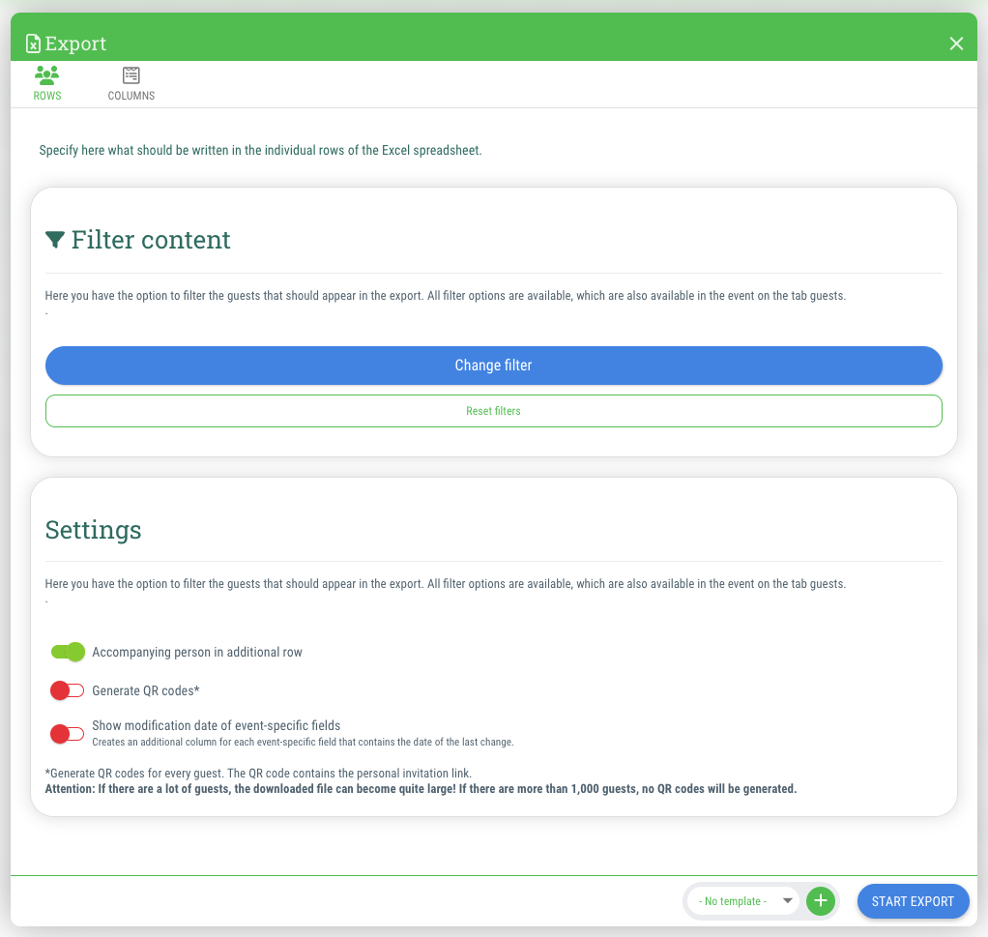988x937 pixels.
Task: Click the Filter content heading
Action: pyautogui.click(x=151, y=240)
